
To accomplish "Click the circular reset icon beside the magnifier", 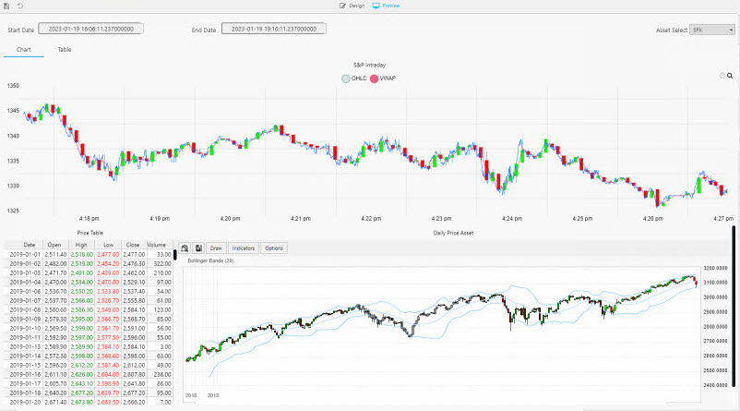I will click(721, 75).
